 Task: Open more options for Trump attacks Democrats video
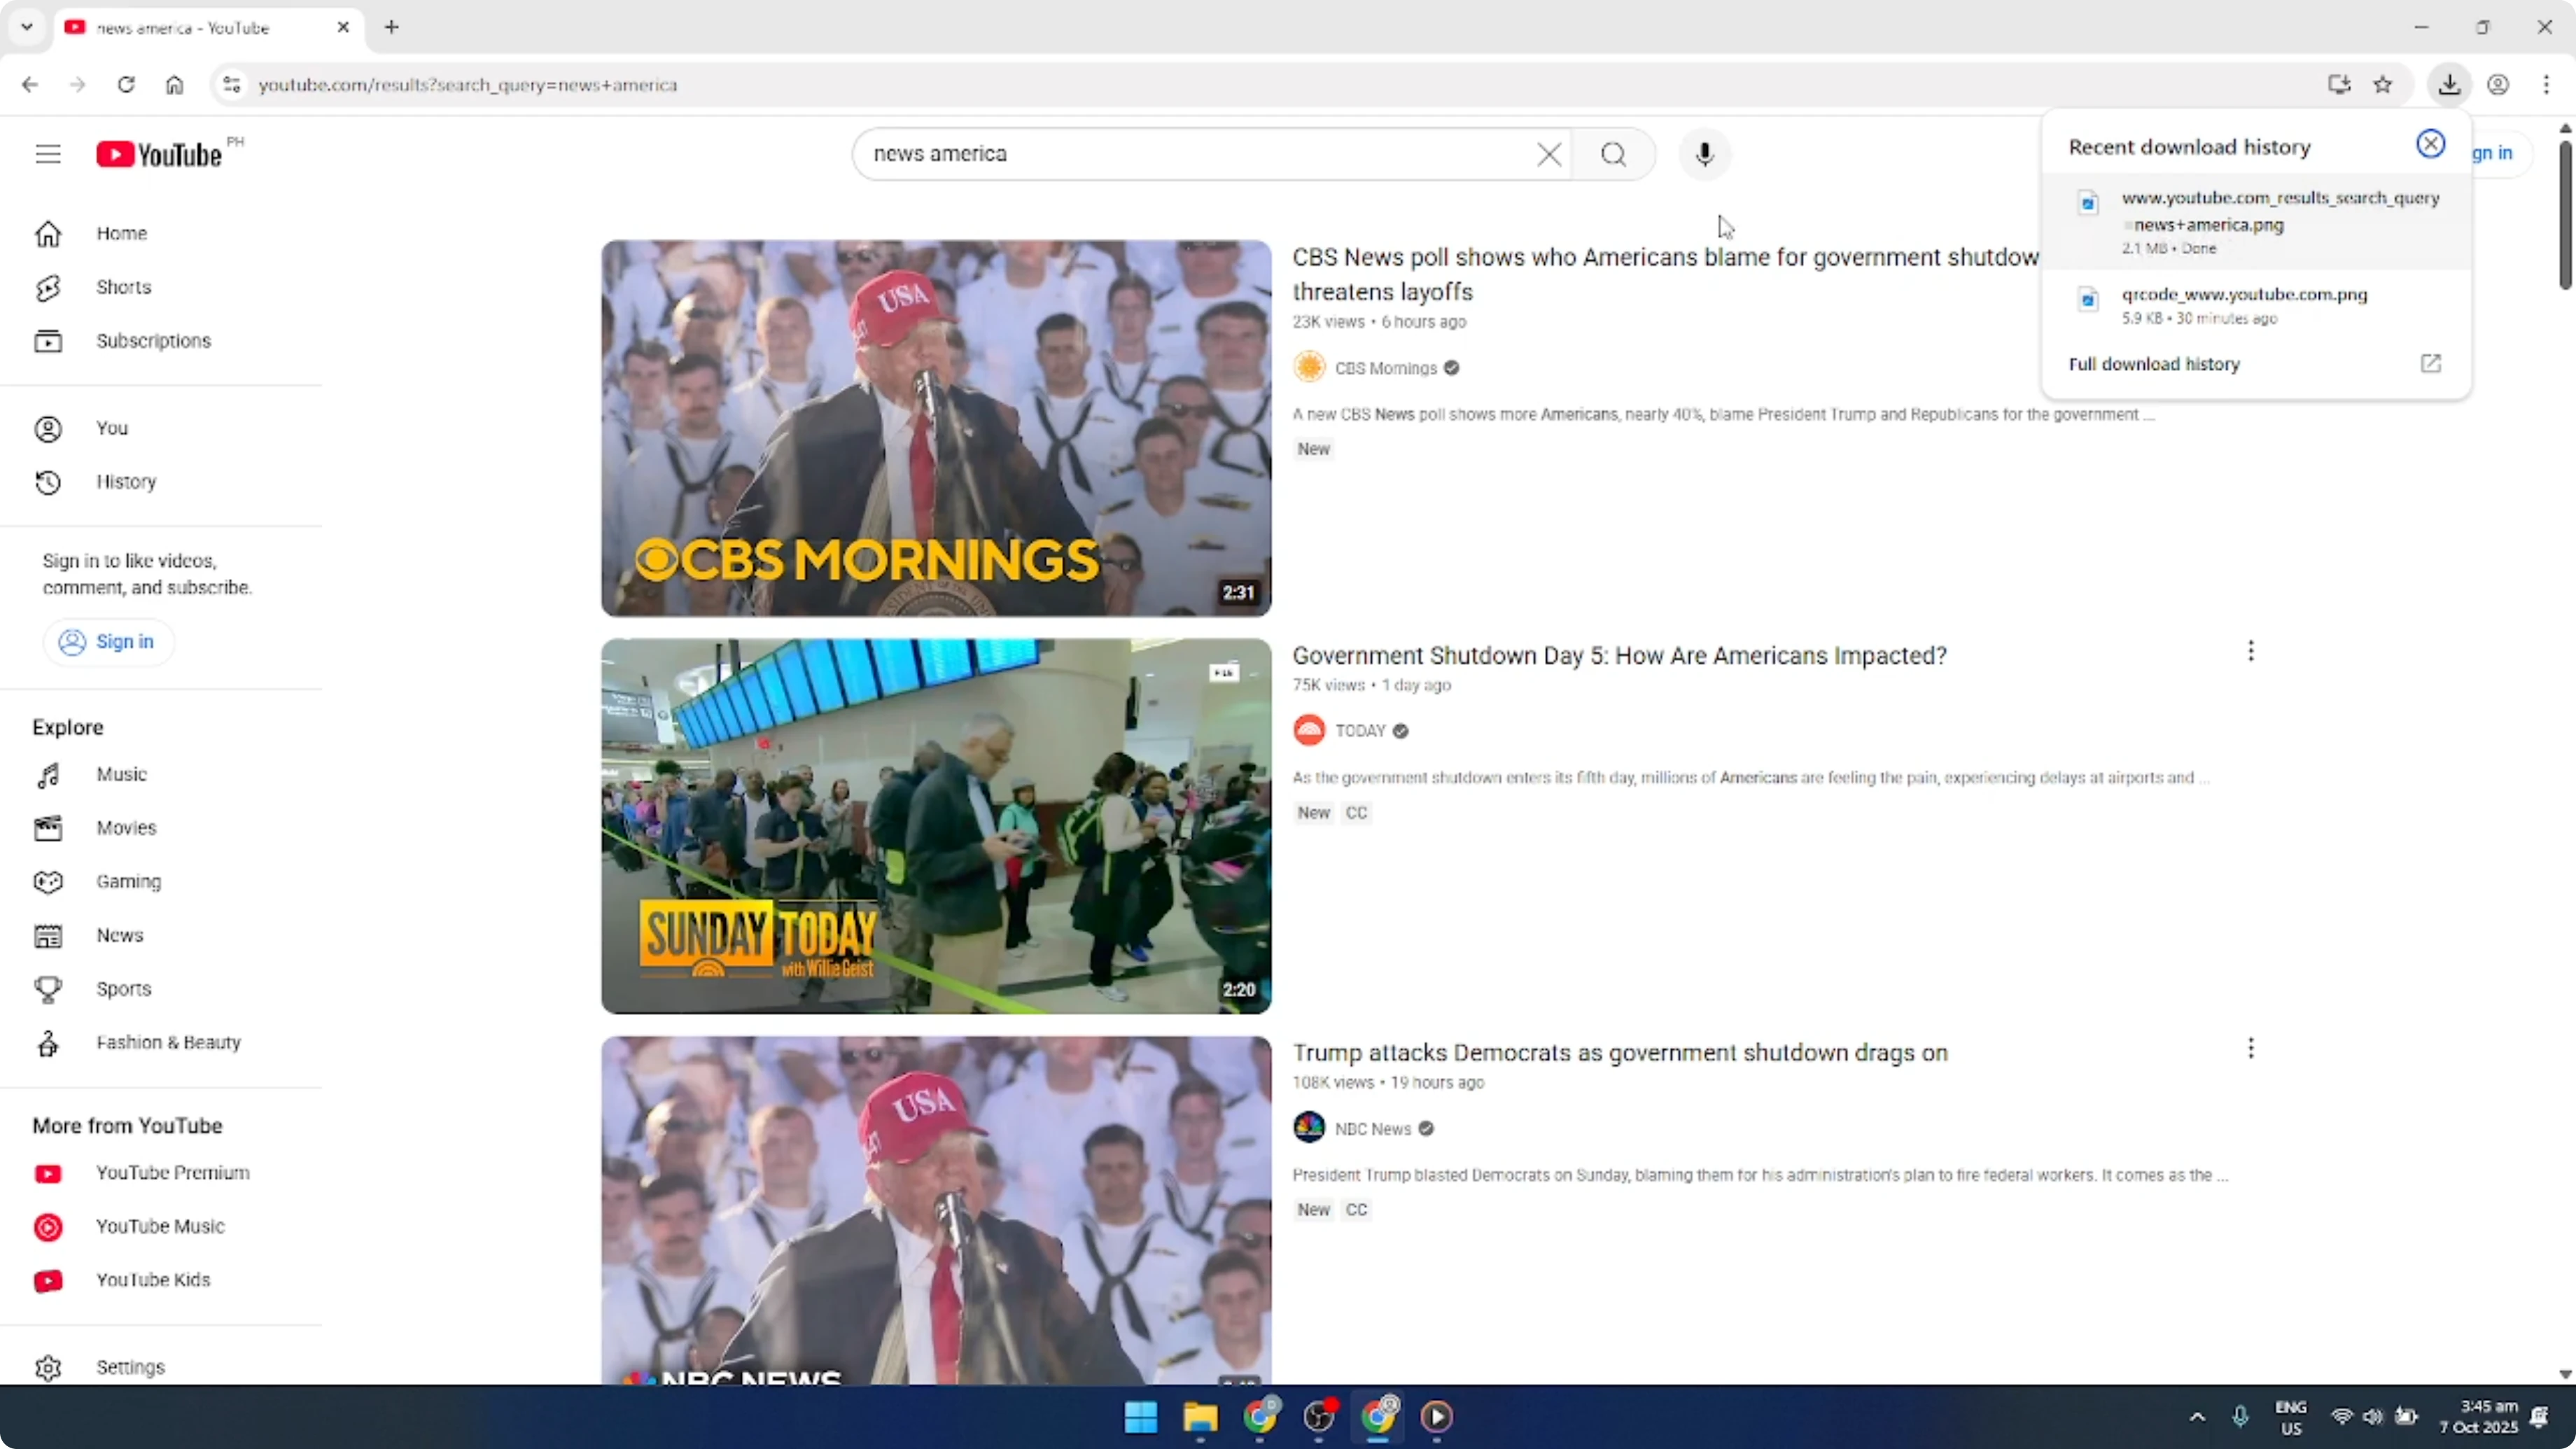(2250, 1049)
